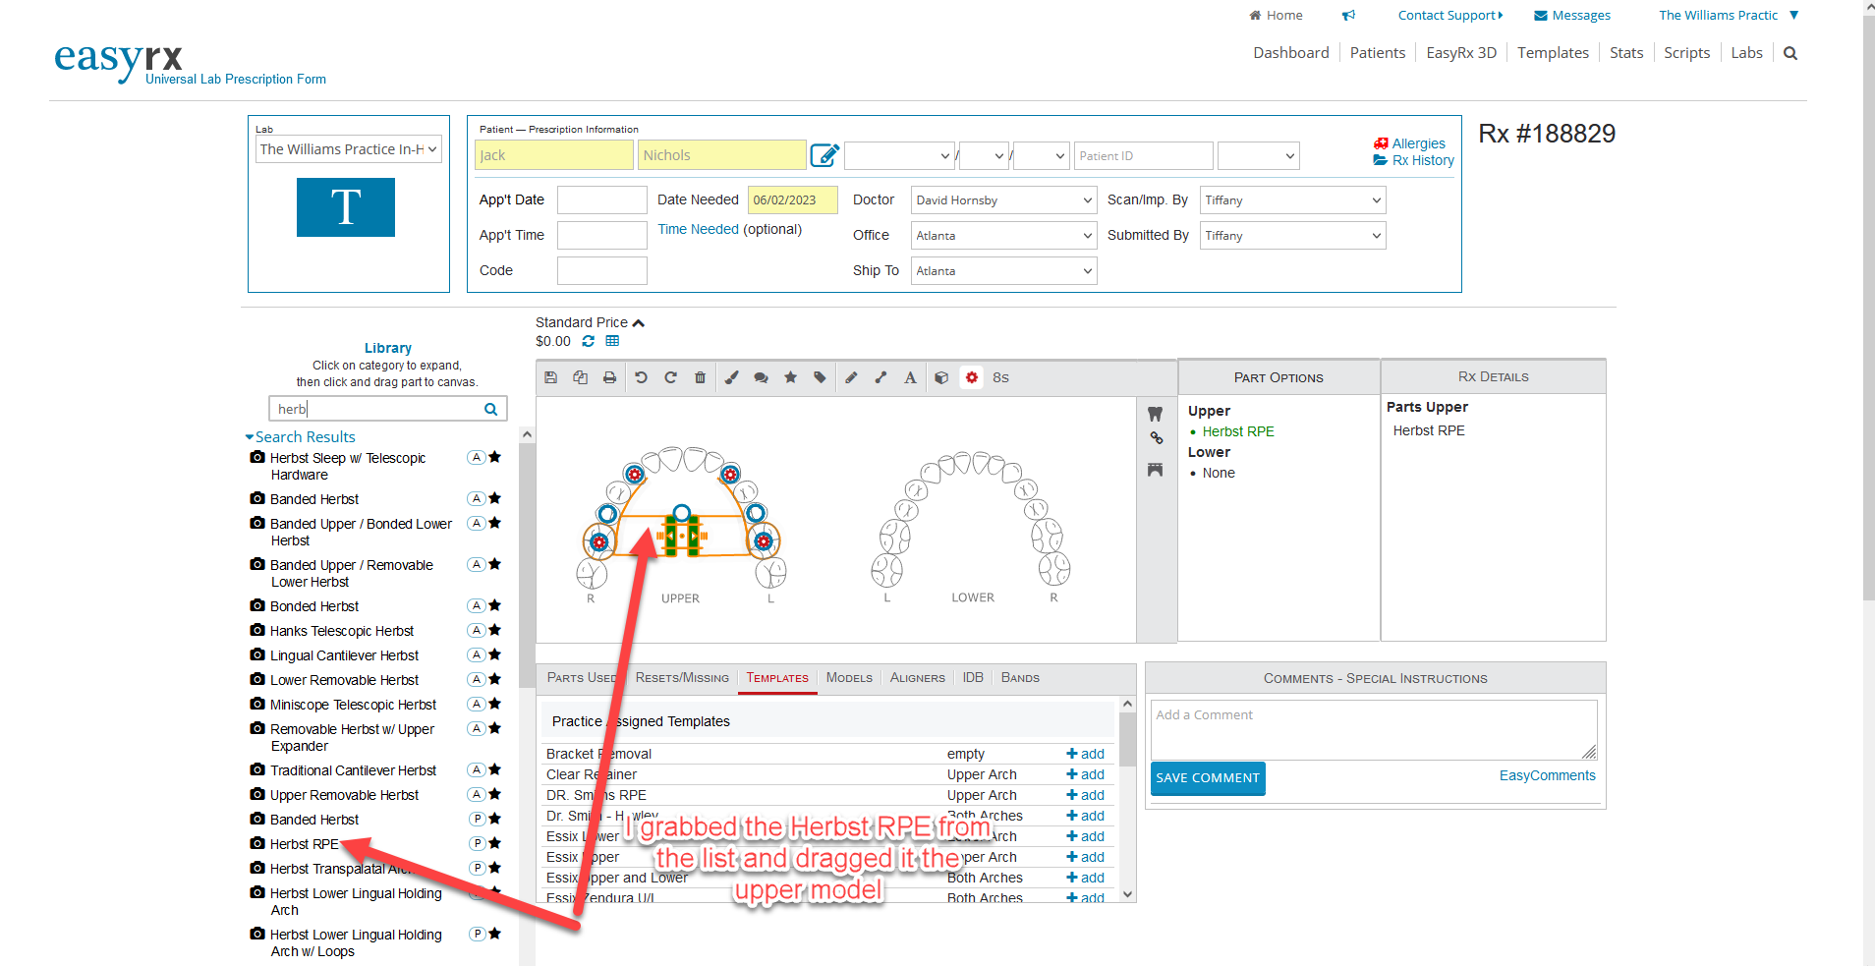This screenshot has height=966, width=1875.
Task: Switch to the Models tab
Action: click(x=849, y=677)
